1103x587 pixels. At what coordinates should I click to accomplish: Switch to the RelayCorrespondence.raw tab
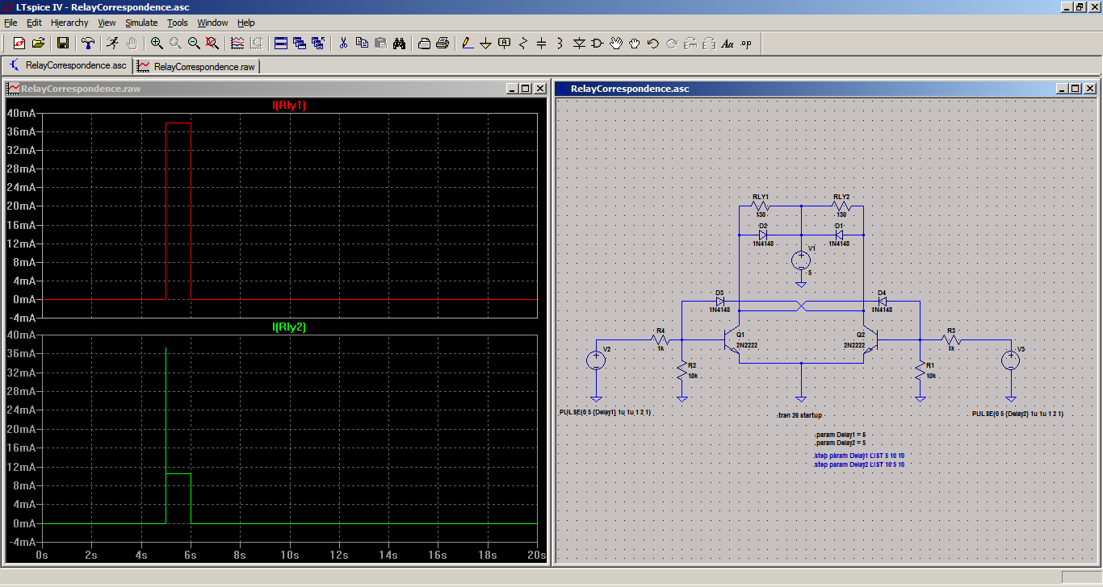click(x=197, y=66)
